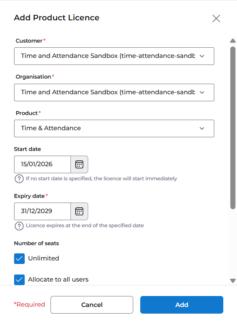Uncheck the Unlimited seats checkbox
The height and width of the screenshot is (323, 237).
(20, 258)
